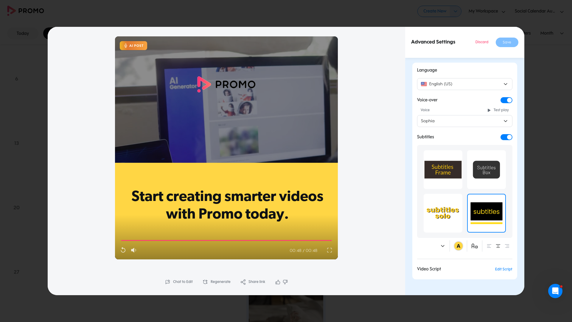
Task: Click the Edit Script link
Action: pos(503,269)
